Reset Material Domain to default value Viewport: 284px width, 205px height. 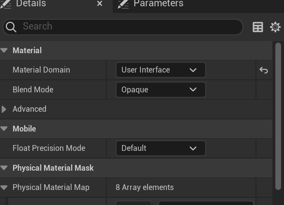click(x=264, y=70)
